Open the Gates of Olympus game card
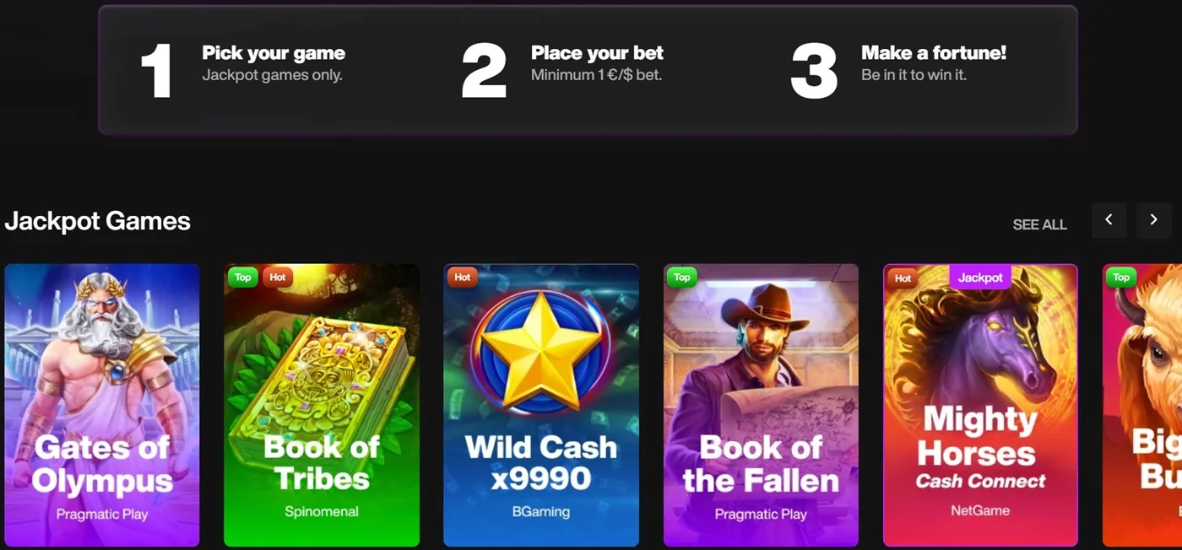1182x550 pixels. click(102, 405)
